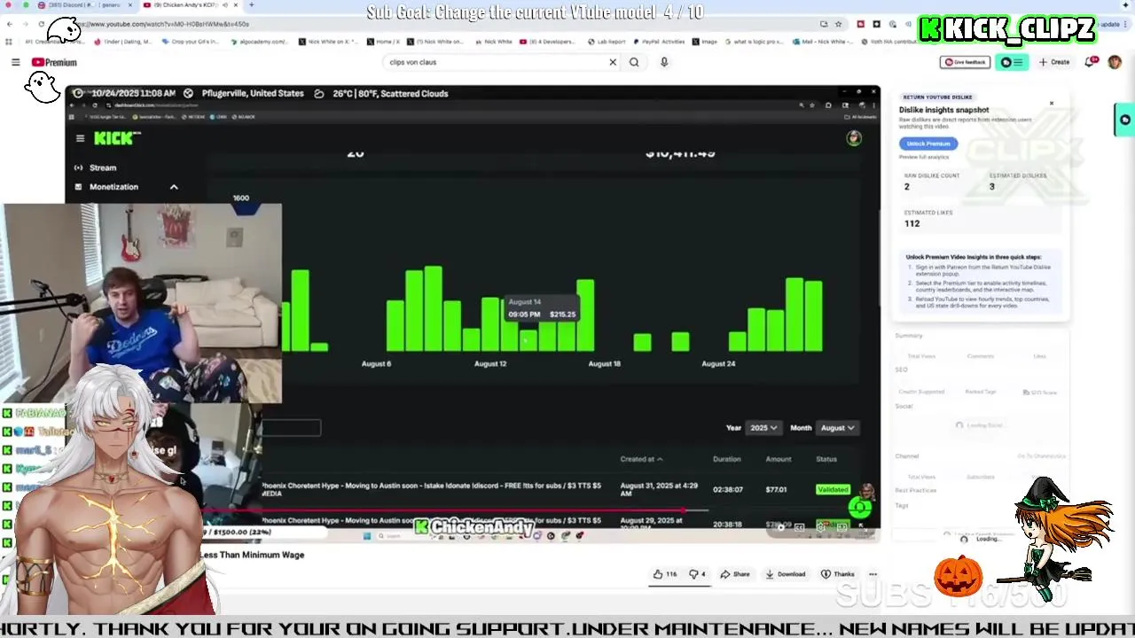This screenshot has height=638, width=1135.
Task: Open the algocademy.com bookmark
Action: [x=259, y=42]
